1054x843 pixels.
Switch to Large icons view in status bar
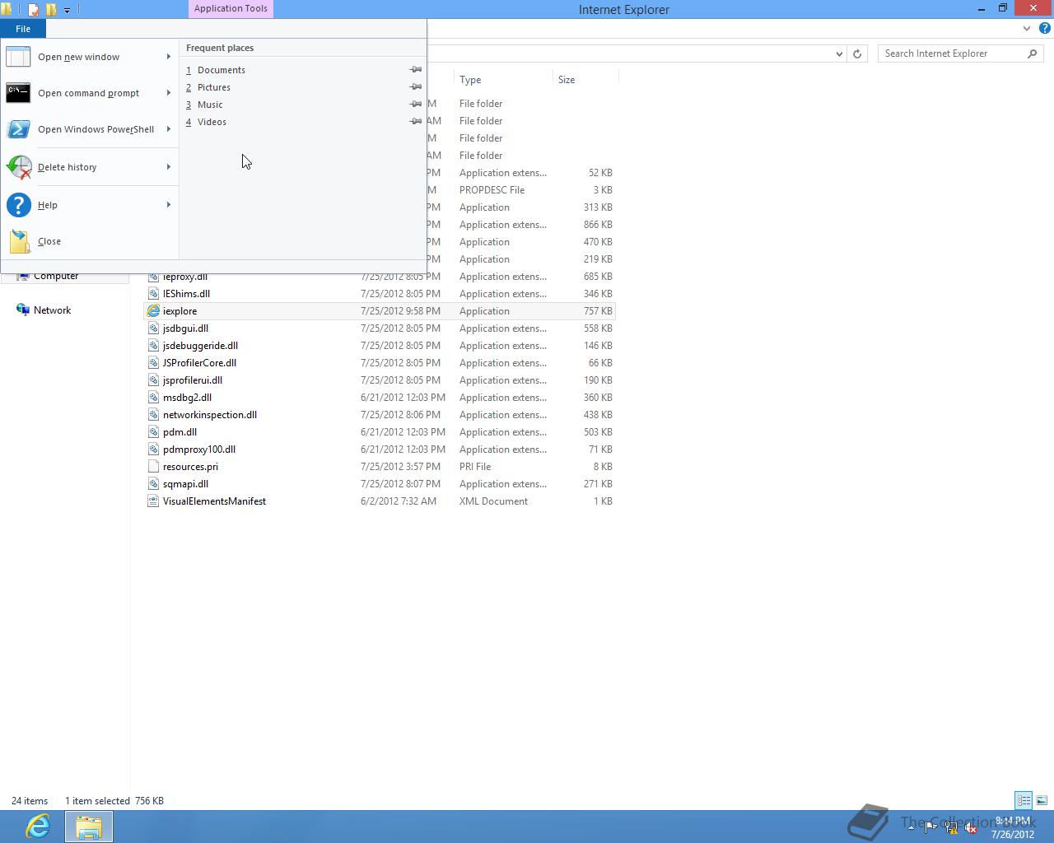click(1042, 800)
